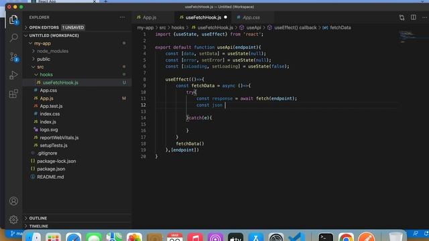The width and height of the screenshot is (429, 241).
Task: Open Messages from the Dock
Action: [x=94, y=237]
